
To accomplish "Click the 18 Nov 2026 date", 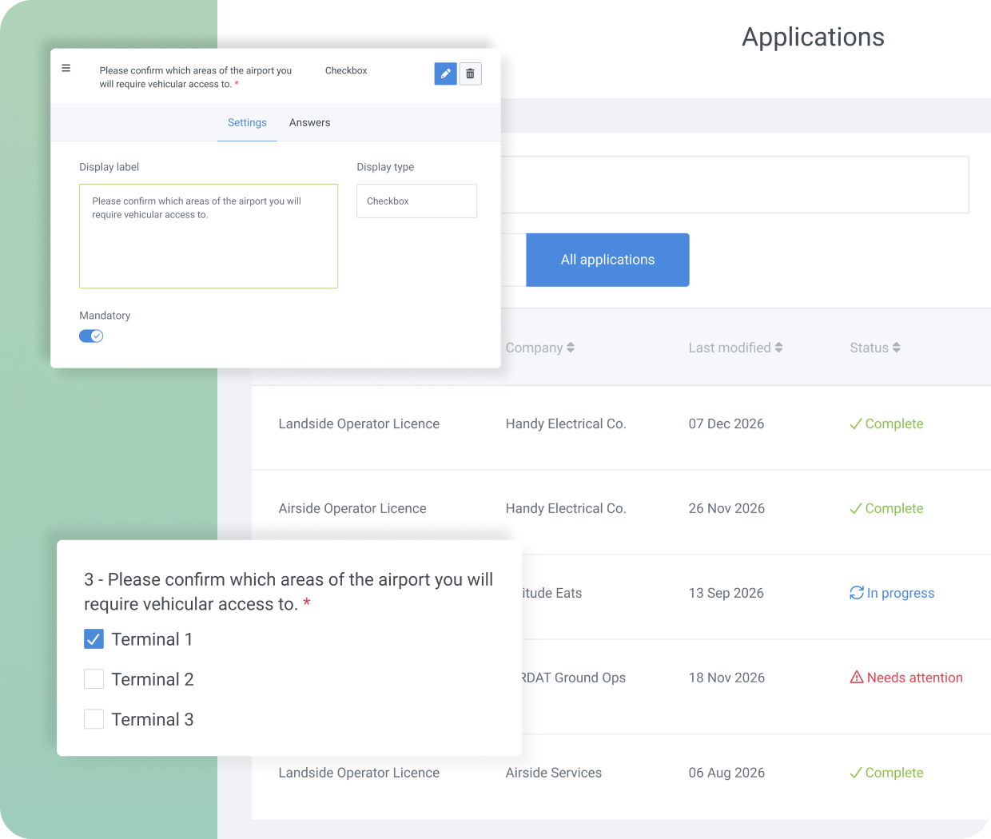I will (726, 678).
